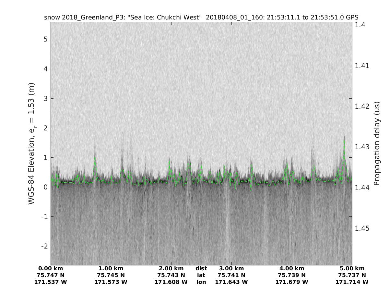Select the 1.00 km x-axis tick label

click(x=111, y=268)
